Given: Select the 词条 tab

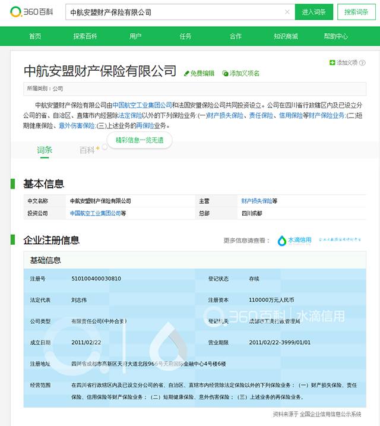Looking at the screenshot, I should [45, 150].
